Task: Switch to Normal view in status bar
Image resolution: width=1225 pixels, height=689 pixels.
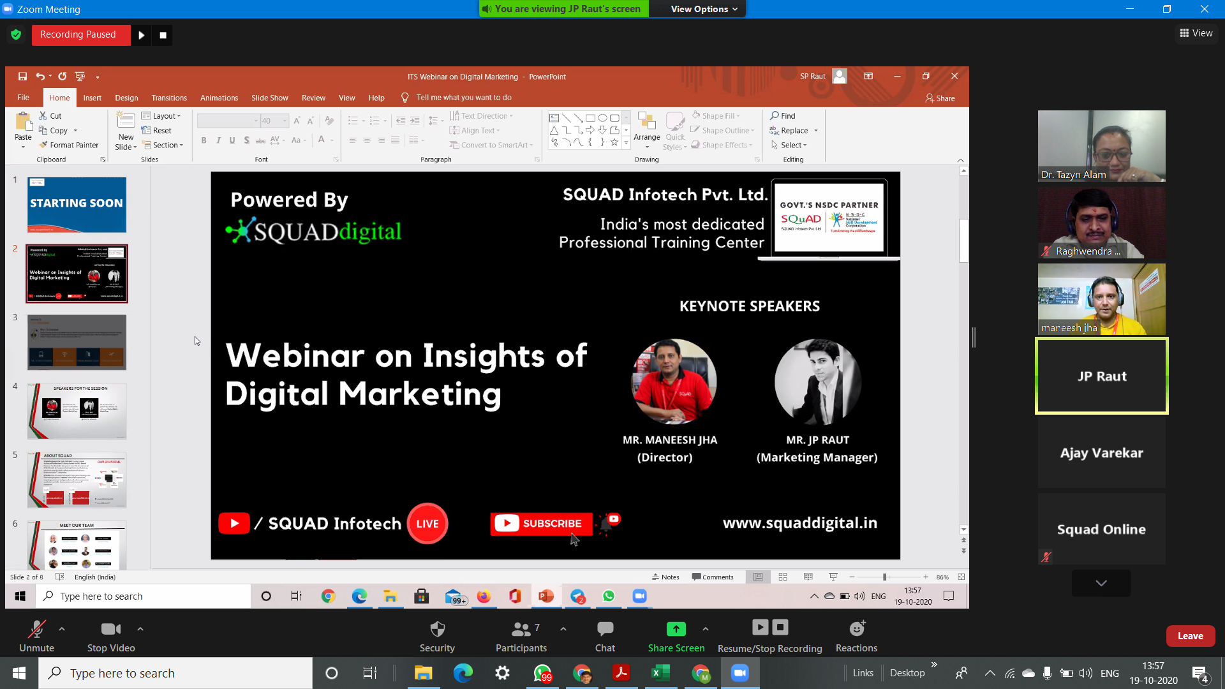Action: pos(758,577)
